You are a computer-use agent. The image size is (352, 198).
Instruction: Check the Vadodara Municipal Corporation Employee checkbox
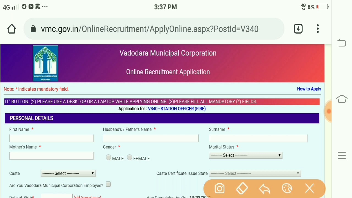click(x=108, y=184)
